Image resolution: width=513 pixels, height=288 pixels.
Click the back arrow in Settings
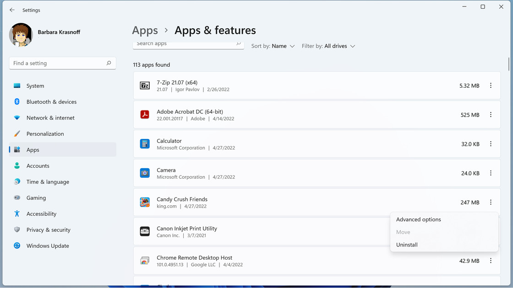12,10
